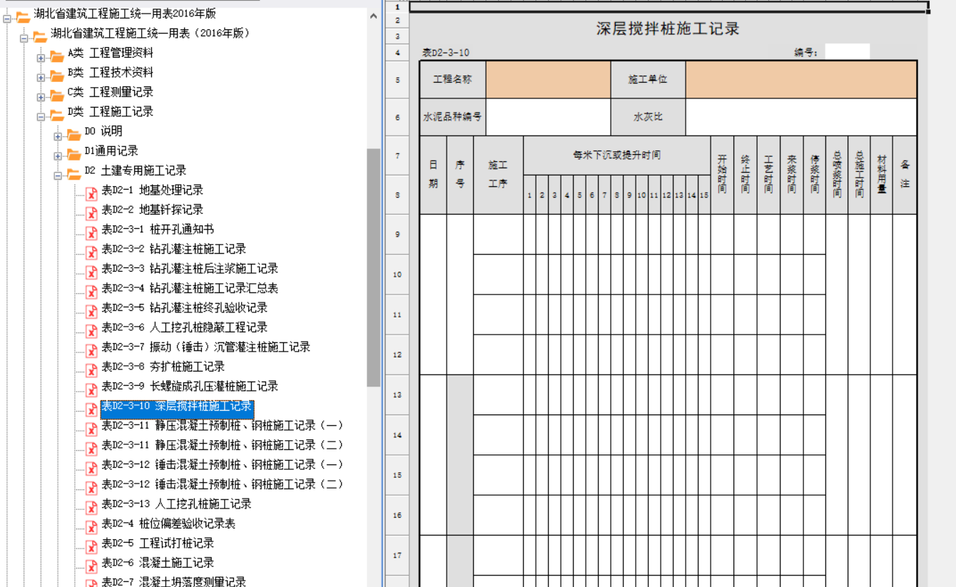Click the document icon of 表D2-5 工程试打桩记录

tap(91, 546)
